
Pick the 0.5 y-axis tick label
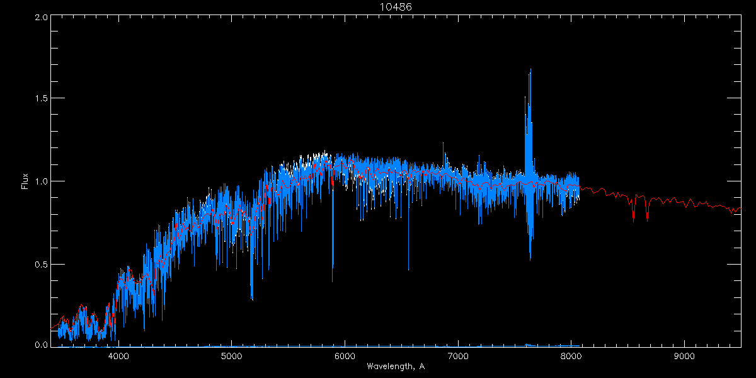[42, 264]
